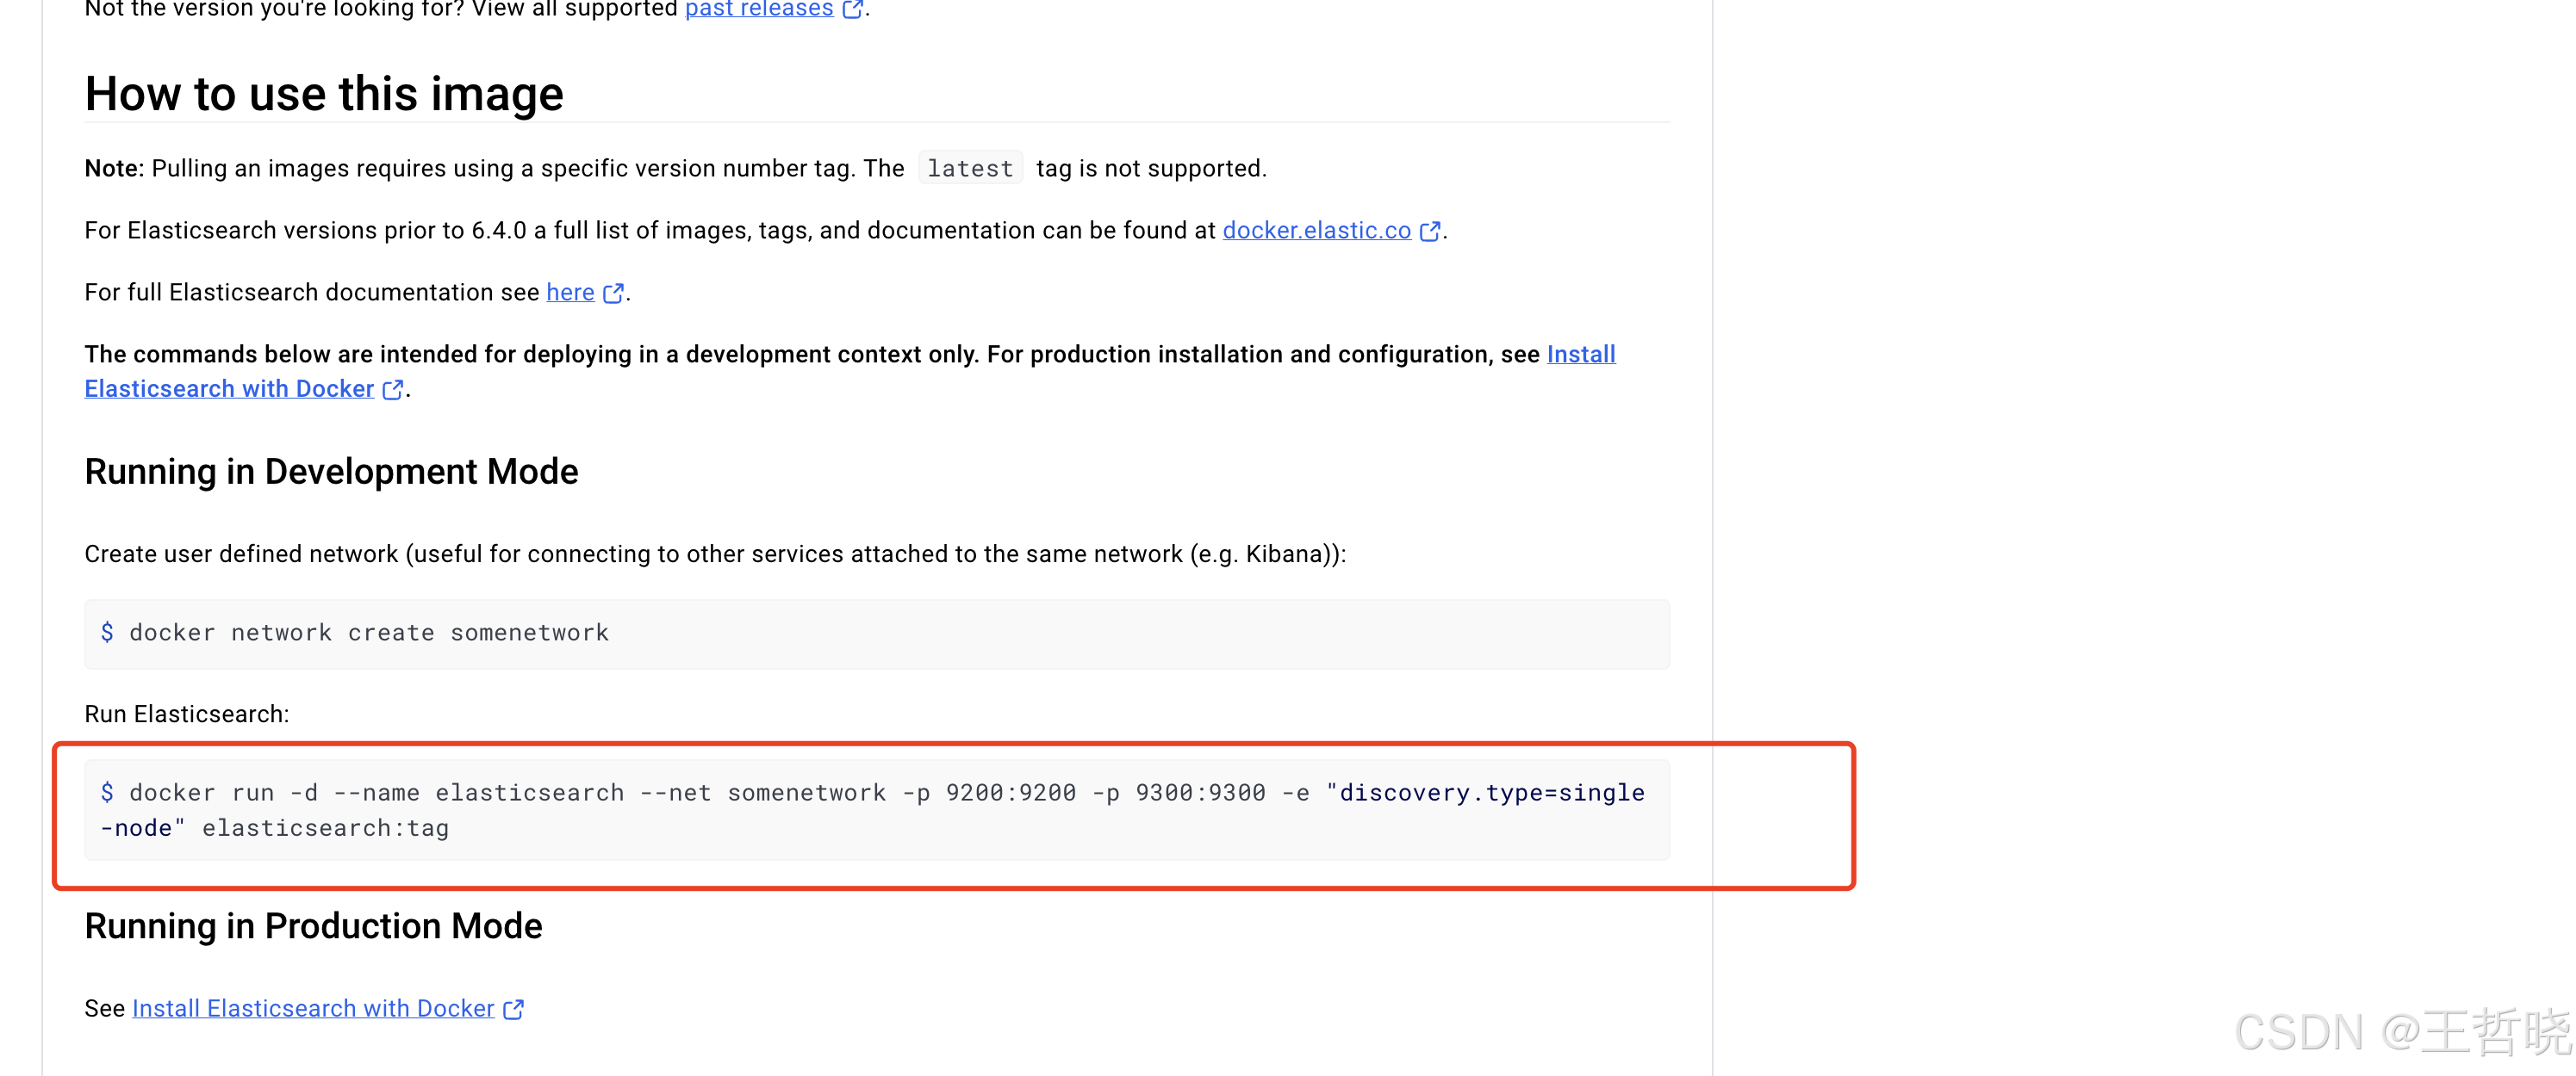Image resolution: width=2576 pixels, height=1076 pixels.
Task: Click the 'Running in Development Mode' heading
Action: pos(331,472)
